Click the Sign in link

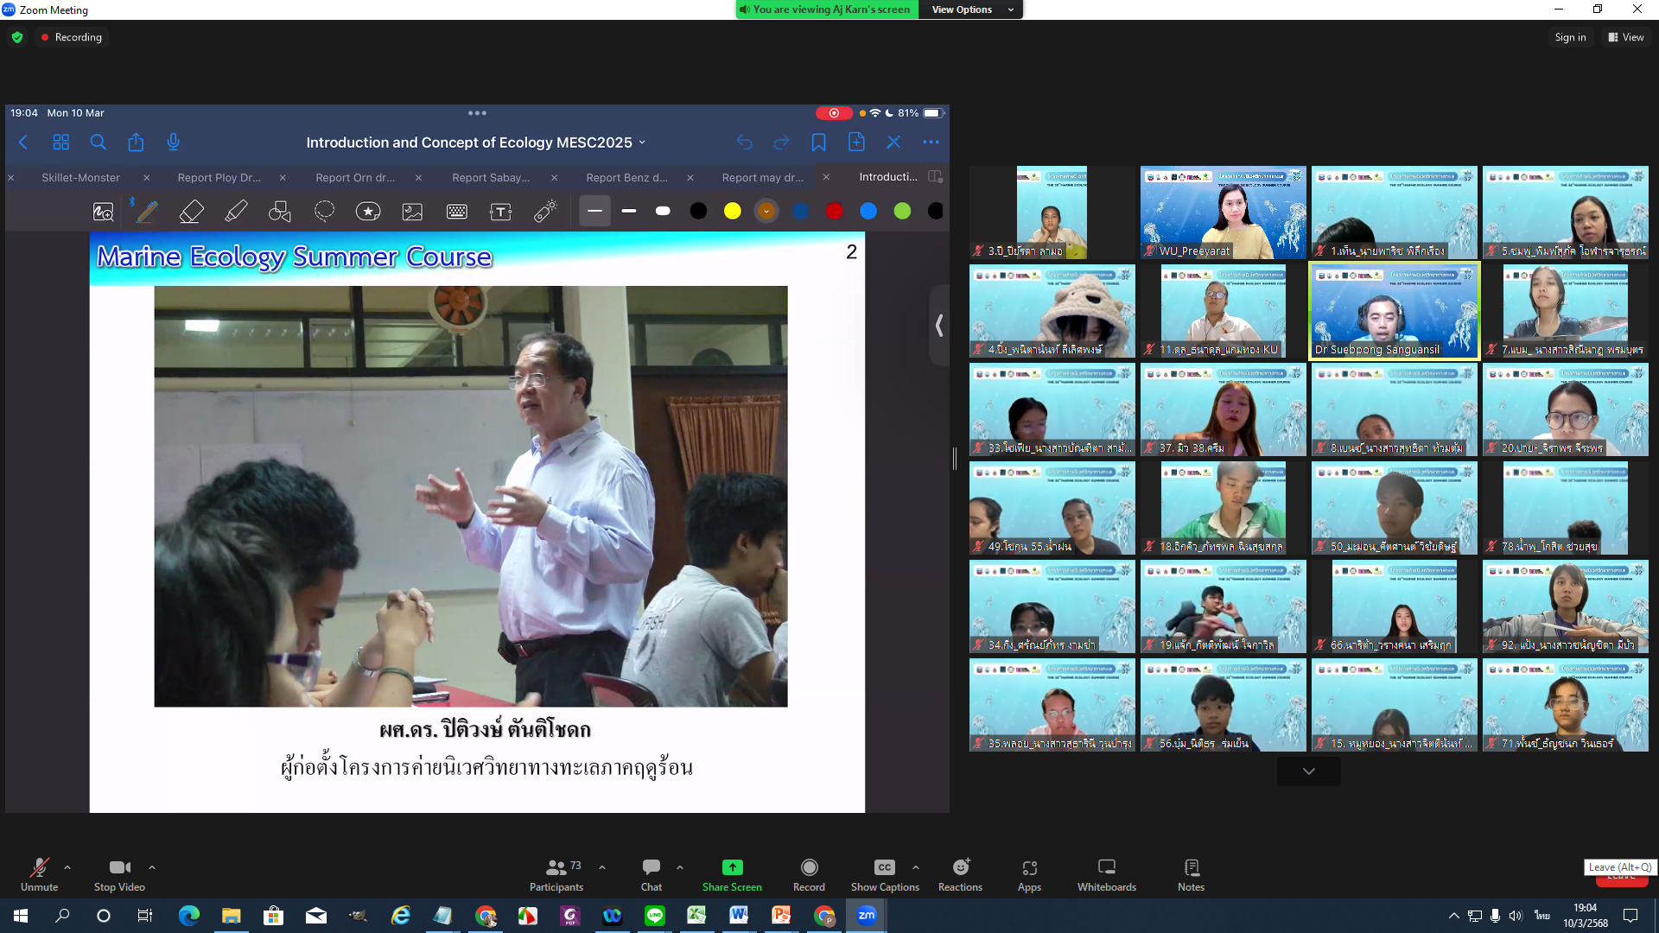1569,37
